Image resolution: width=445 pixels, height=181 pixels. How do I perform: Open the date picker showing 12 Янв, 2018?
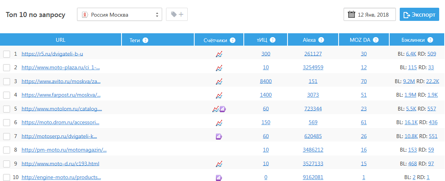pos(369,15)
